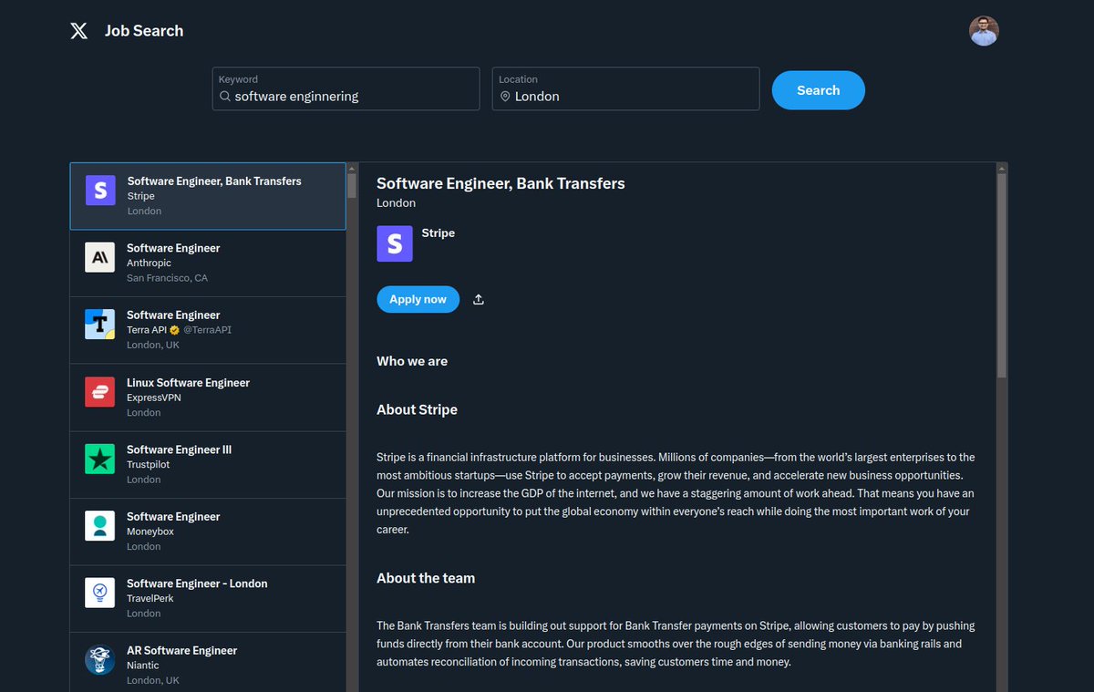Click the details pane scroll up arrow

(x=1002, y=168)
